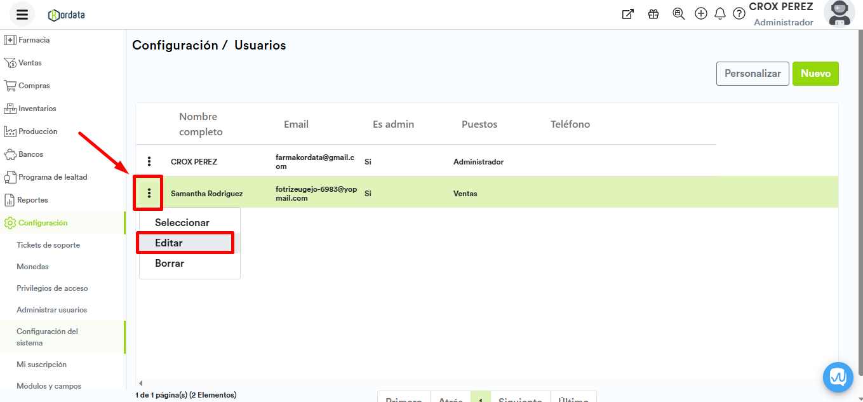Open the gift icon in top bar

click(x=653, y=14)
